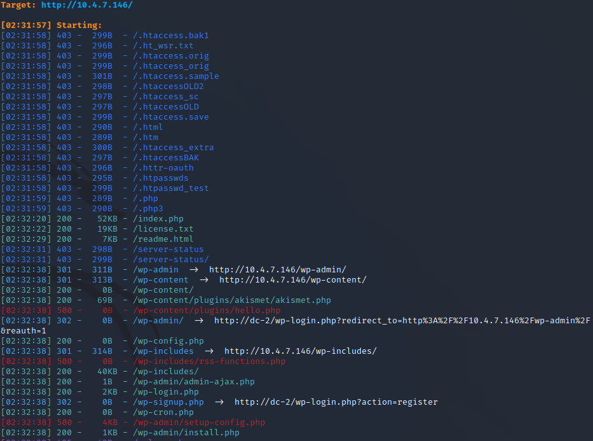Image resolution: width=593 pixels, height=441 pixels.
Task: Select the /.php3 path
Action: point(148,209)
